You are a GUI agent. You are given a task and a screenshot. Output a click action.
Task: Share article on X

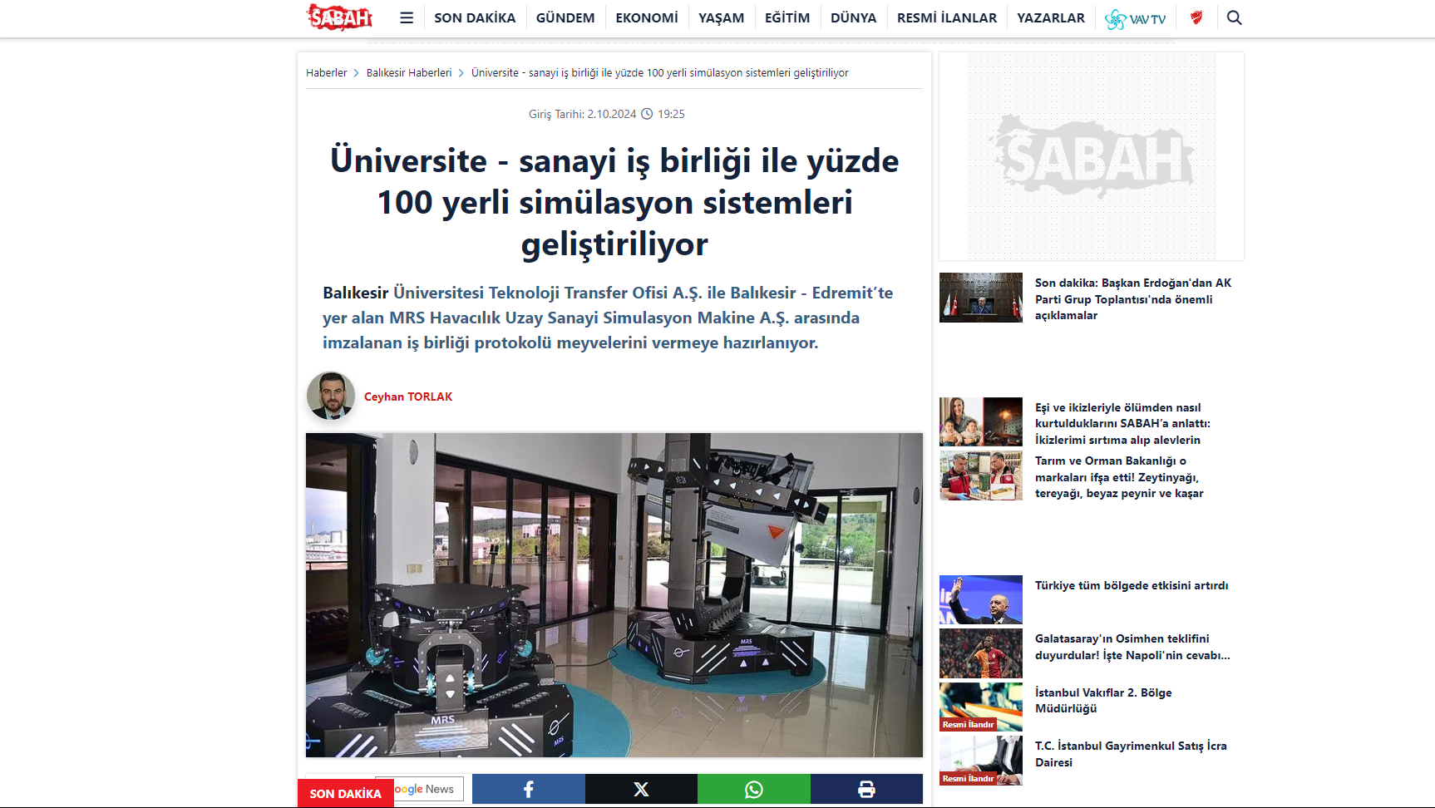(x=641, y=789)
